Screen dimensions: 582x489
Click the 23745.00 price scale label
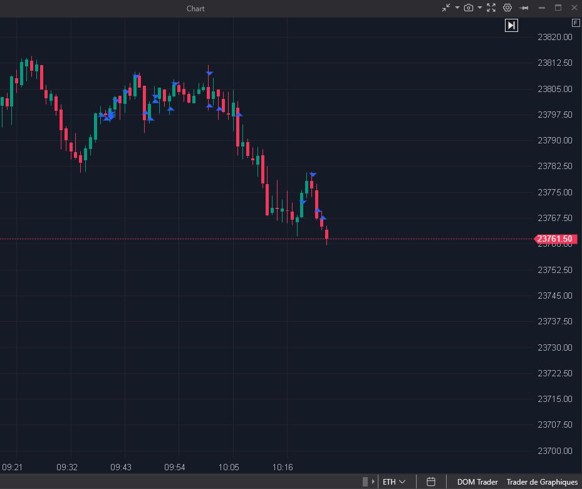[555, 296]
